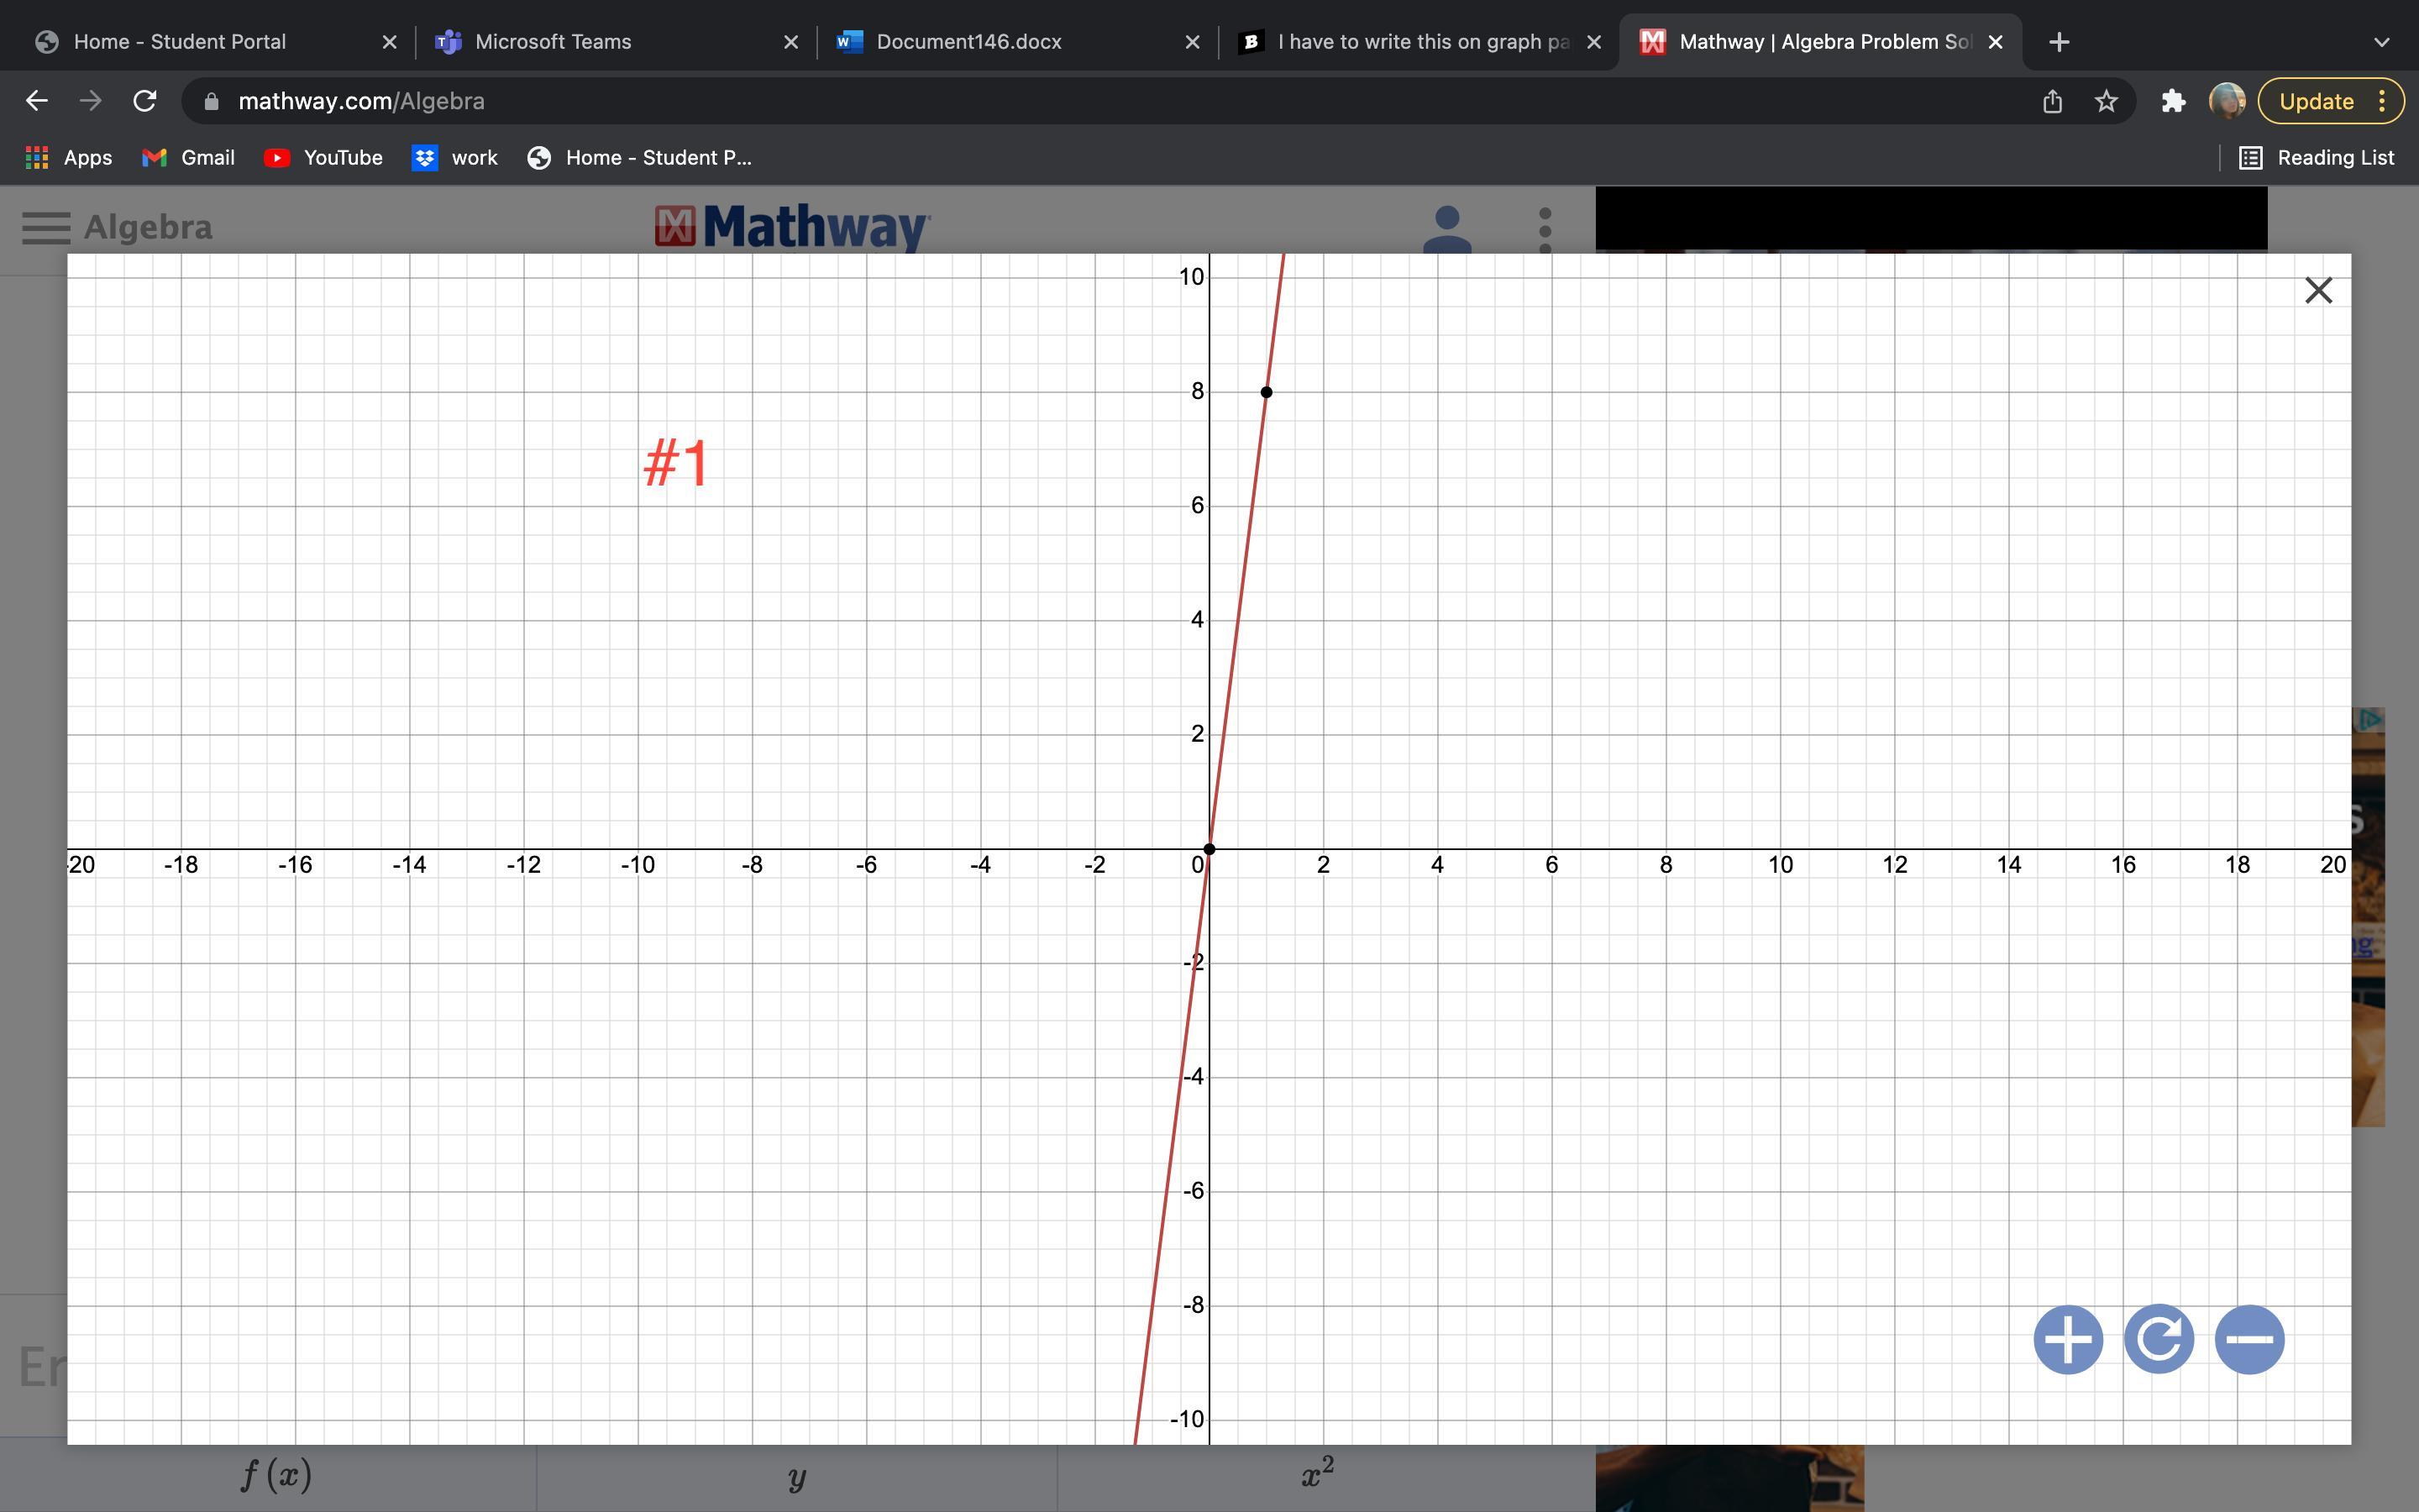2419x1512 pixels.
Task: Open a new browser tab
Action: (x=2058, y=42)
